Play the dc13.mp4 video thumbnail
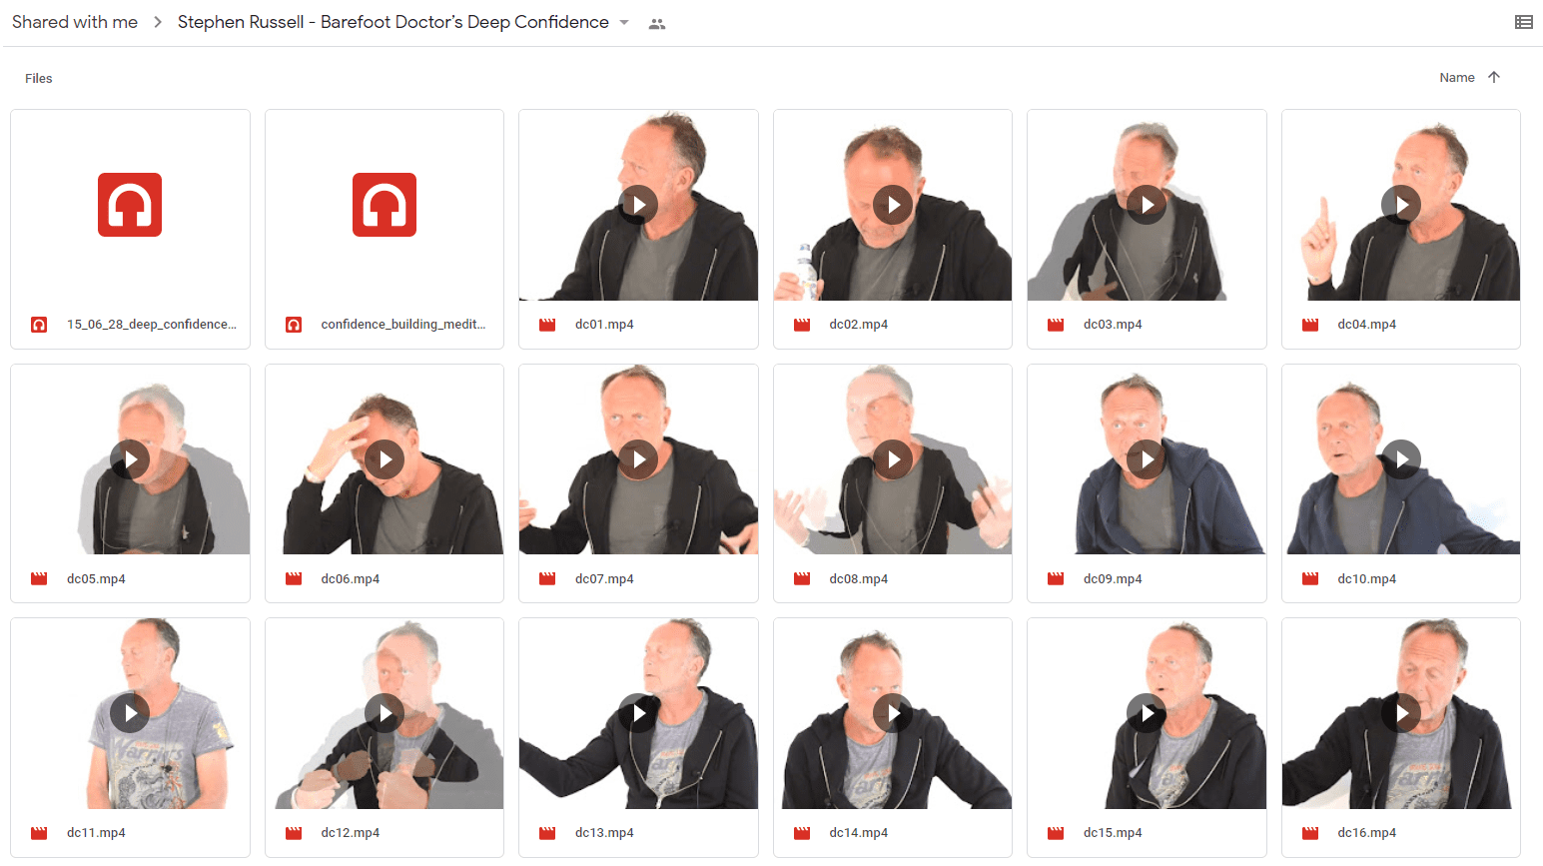This screenshot has height=866, width=1543. coord(638,713)
